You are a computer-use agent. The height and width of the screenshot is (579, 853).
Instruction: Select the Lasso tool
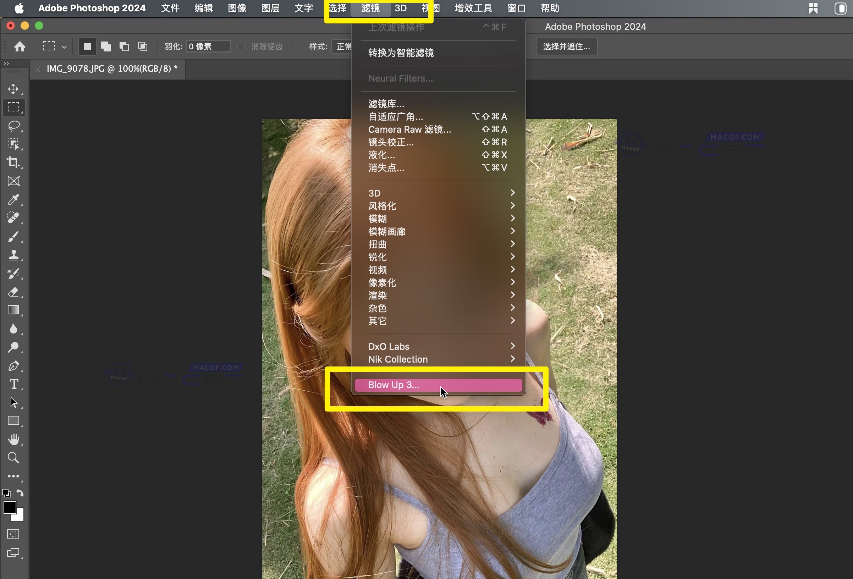13,126
